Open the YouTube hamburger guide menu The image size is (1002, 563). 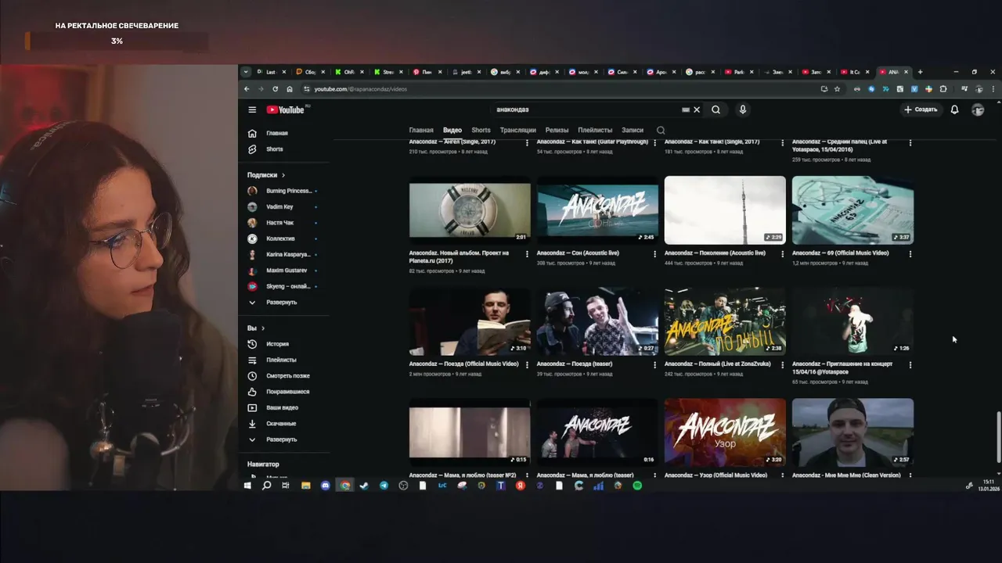(252, 109)
